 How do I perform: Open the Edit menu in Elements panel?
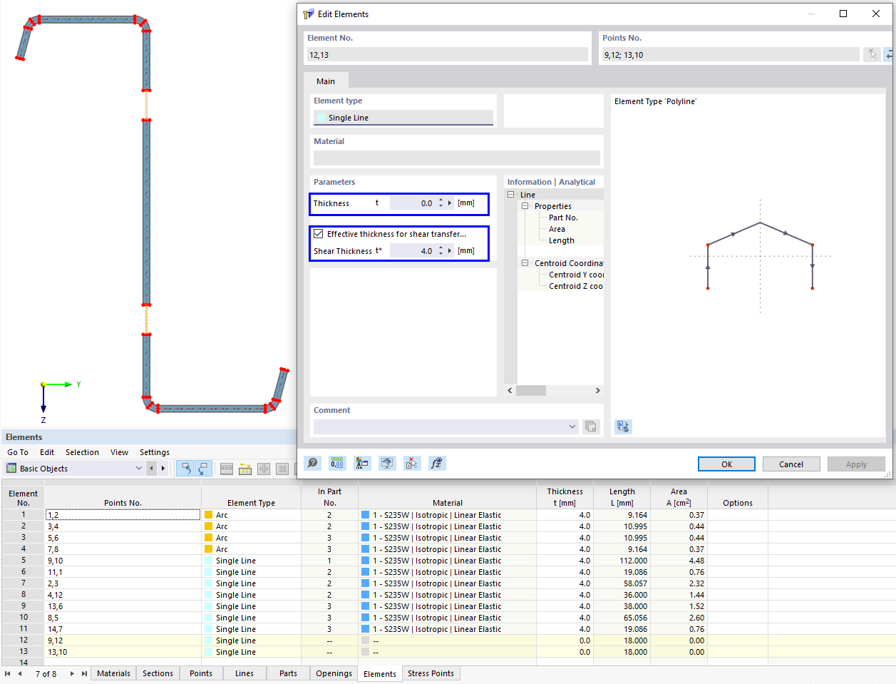coord(47,452)
